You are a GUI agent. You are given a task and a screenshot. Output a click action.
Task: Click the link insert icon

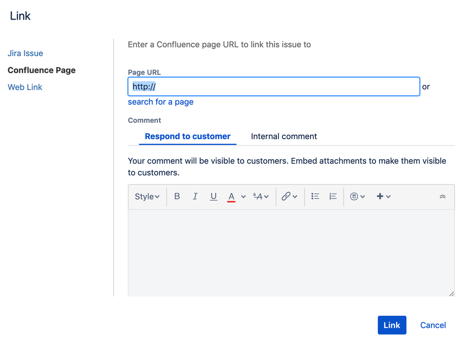click(x=286, y=197)
